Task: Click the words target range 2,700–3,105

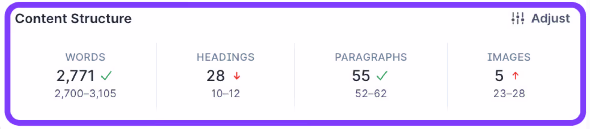Action: tap(85, 94)
